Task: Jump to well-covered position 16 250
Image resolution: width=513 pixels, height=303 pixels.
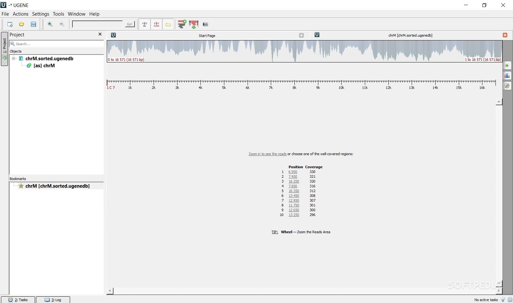Action: pos(294,181)
